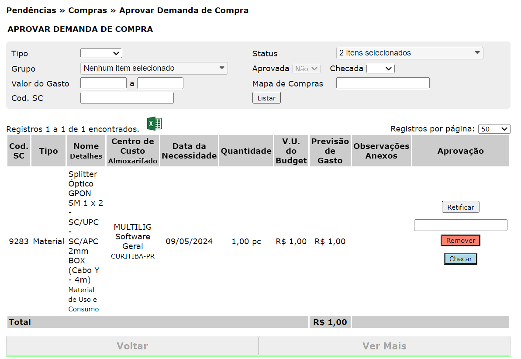The width and height of the screenshot is (521, 359).
Task: Focus the Valor do Gasto minimum field
Action: point(104,83)
